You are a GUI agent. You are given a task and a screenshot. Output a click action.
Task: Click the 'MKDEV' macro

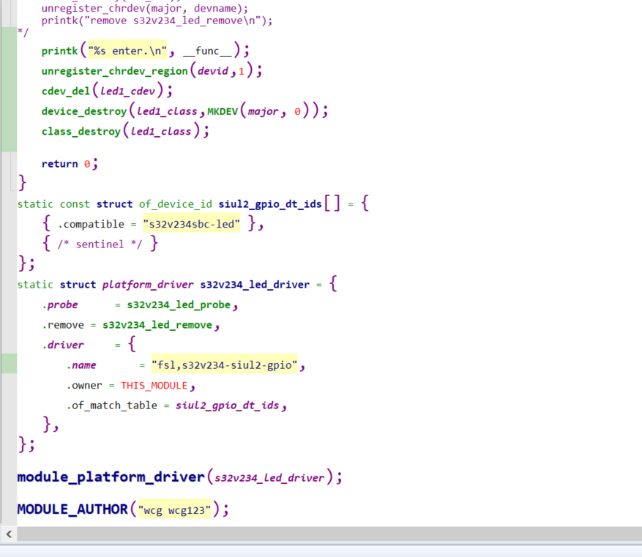[x=223, y=111]
